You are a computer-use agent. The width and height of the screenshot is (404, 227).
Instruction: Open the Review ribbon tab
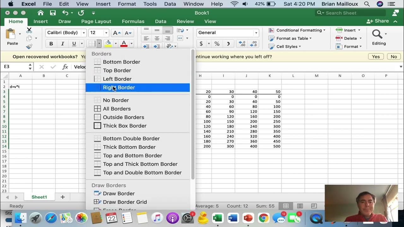pos(185,21)
